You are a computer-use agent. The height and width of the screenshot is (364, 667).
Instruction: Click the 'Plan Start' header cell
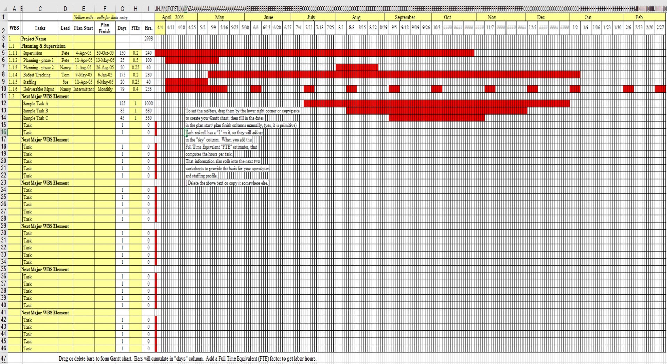[83, 28]
